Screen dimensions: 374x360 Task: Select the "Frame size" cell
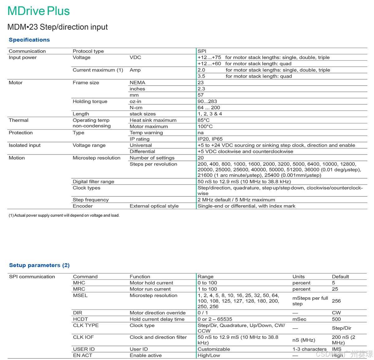86,83
